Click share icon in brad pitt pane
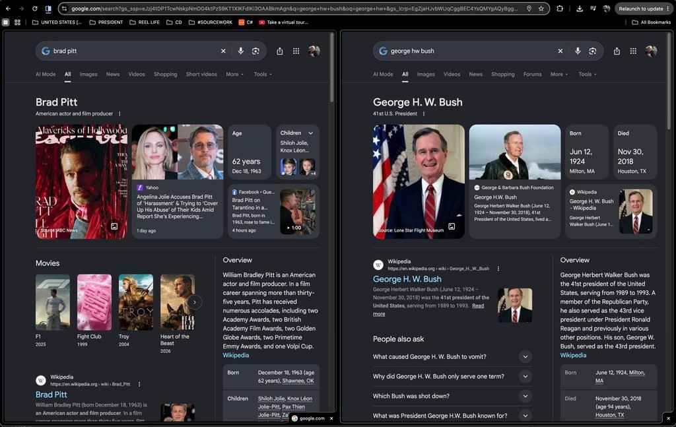 click(280, 51)
